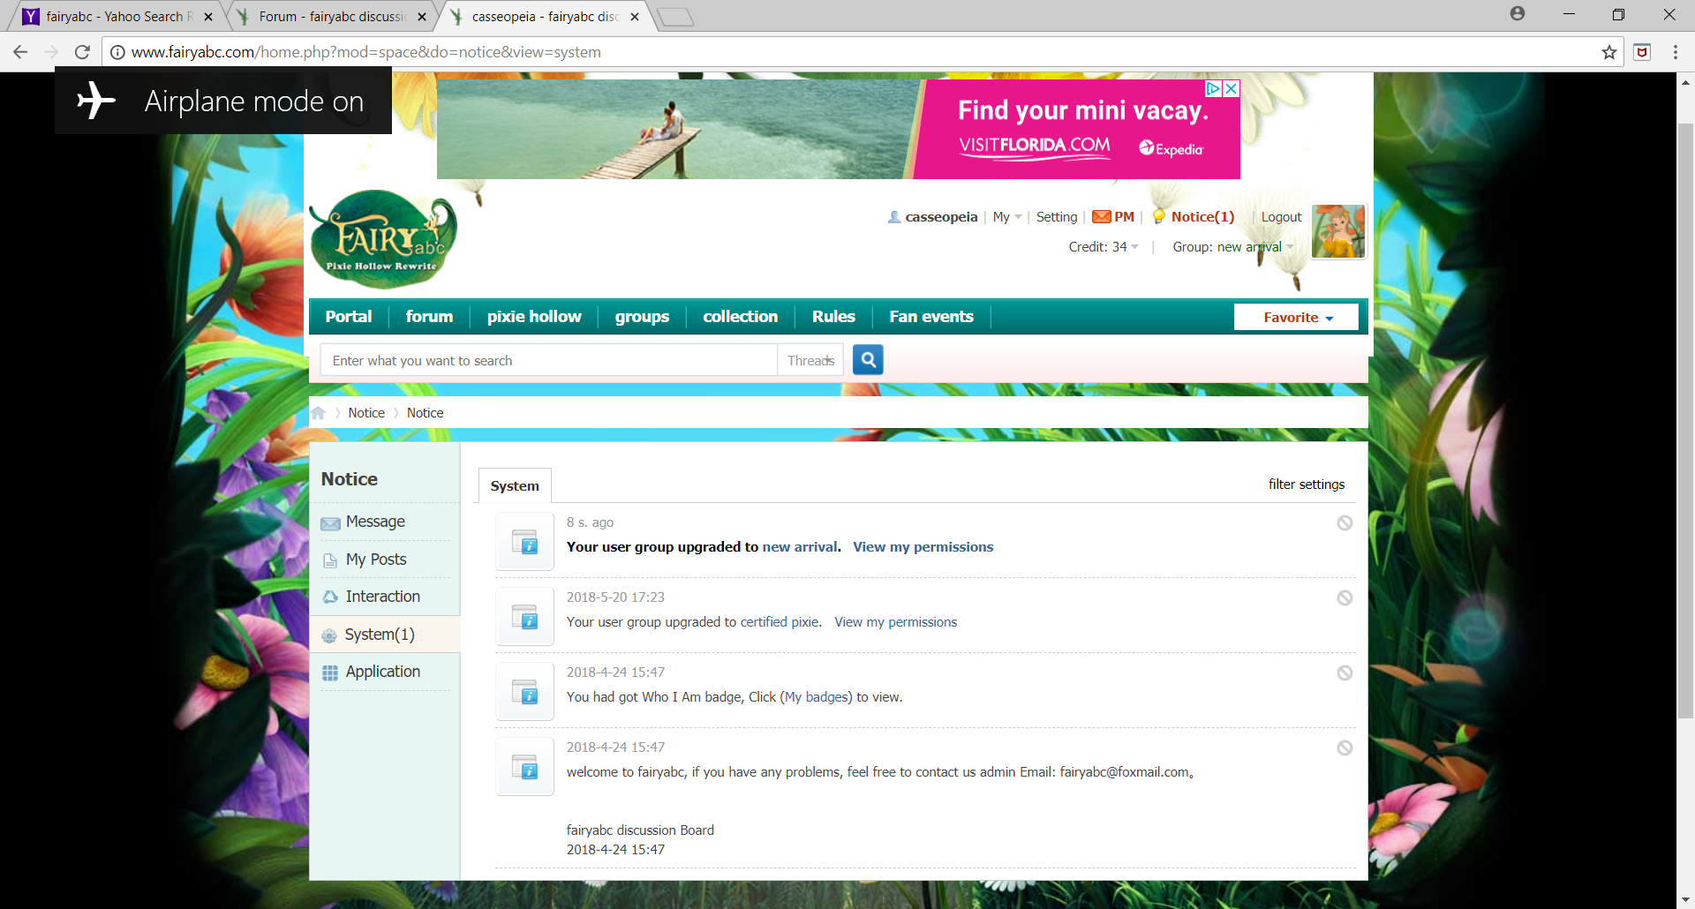This screenshot has width=1695, height=909.
Task: Block the certified pixie notice
Action: [1345, 598]
